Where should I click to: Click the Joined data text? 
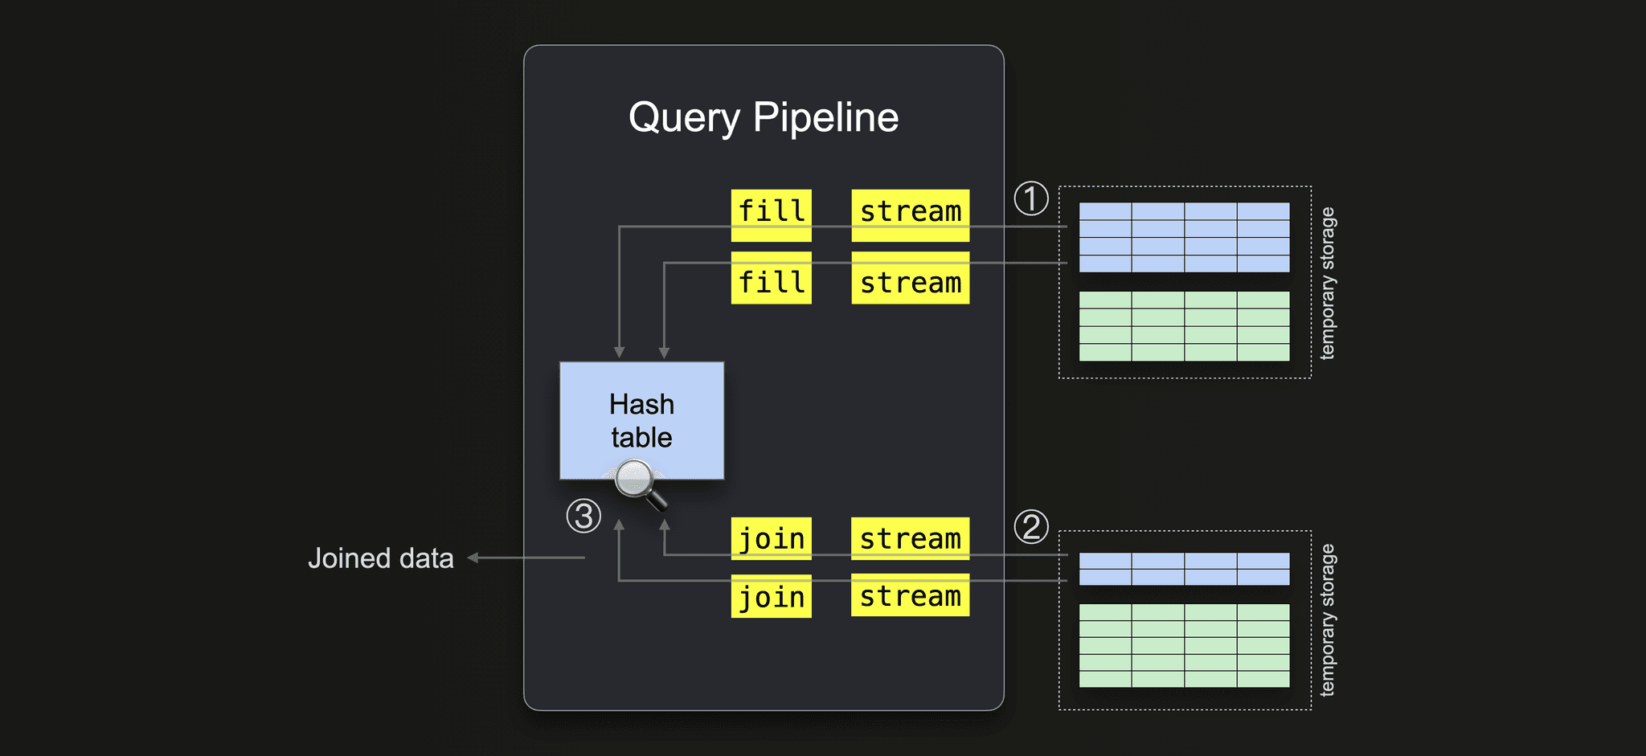click(381, 558)
